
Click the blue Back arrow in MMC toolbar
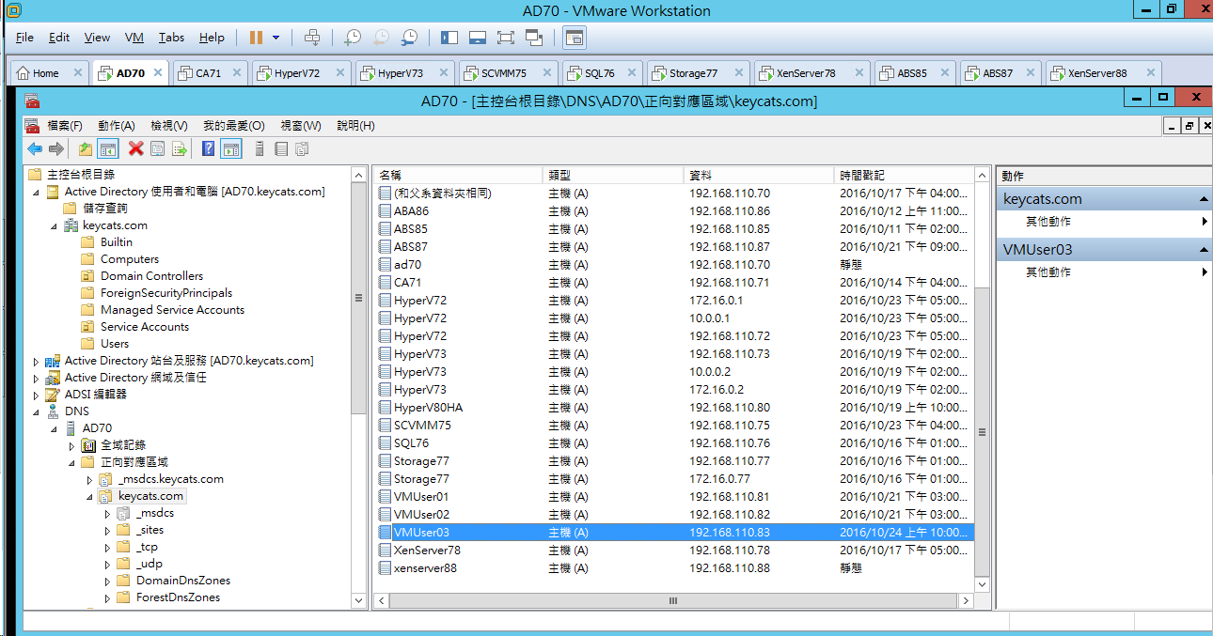tap(35, 148)
